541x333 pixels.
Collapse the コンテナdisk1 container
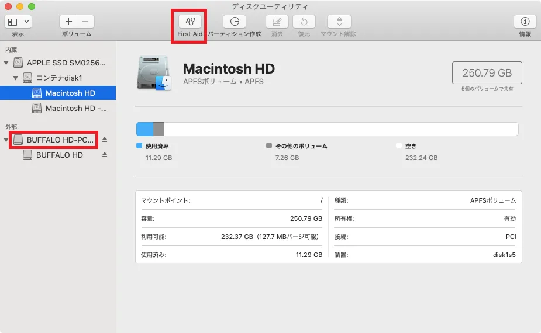tap(16, 78)
